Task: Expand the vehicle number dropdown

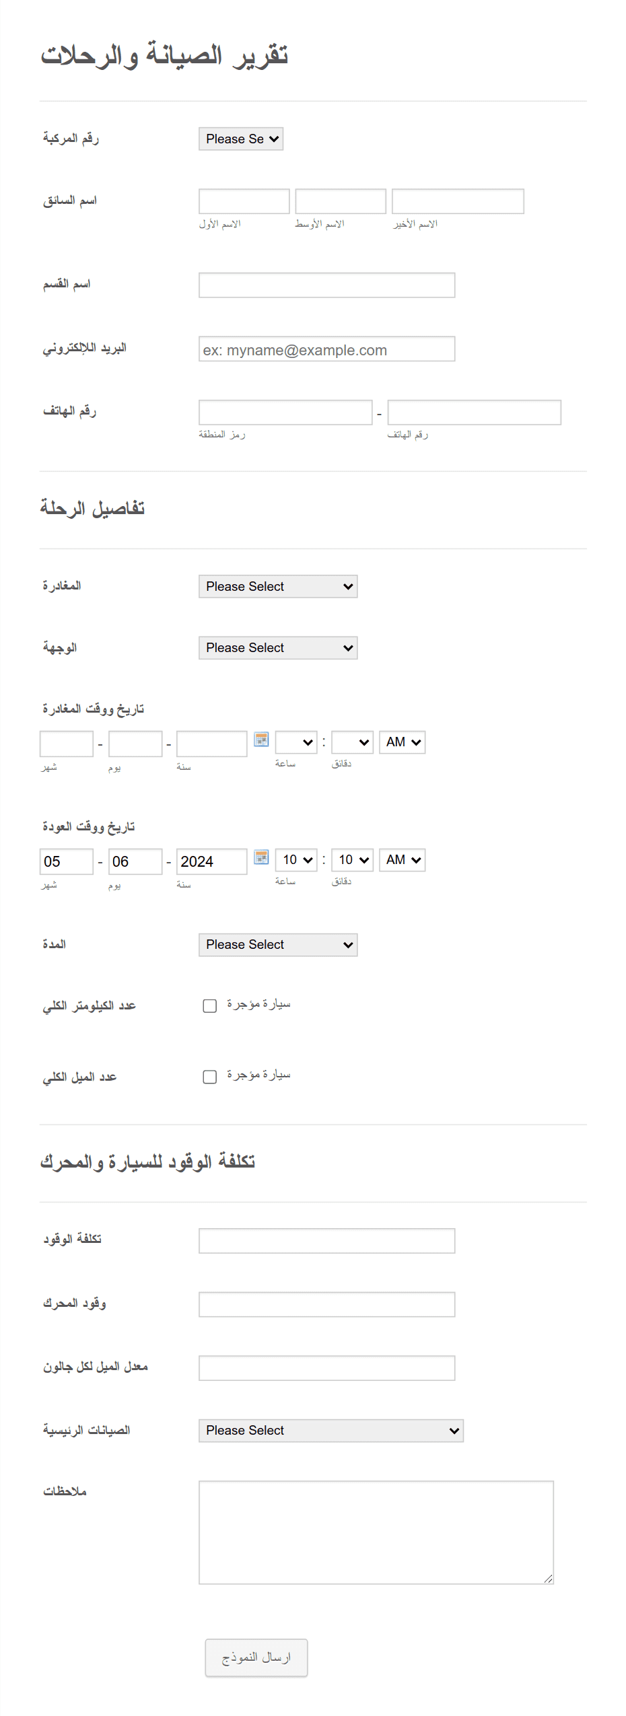Action: (241, 139)
